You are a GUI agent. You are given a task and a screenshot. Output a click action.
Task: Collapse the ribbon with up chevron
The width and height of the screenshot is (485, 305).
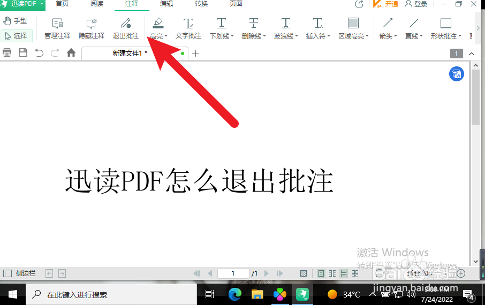(472, 54)
